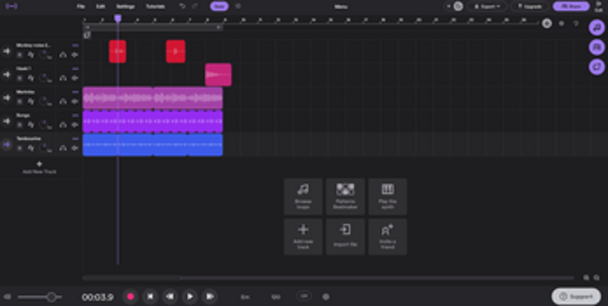Click the Add new track tile
This screenshot has width=608, height=306.
point(302,237)
